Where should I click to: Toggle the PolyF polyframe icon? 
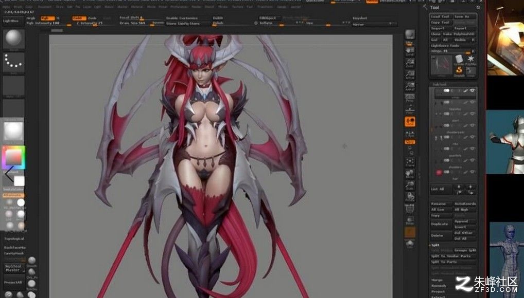click(410, 209)
